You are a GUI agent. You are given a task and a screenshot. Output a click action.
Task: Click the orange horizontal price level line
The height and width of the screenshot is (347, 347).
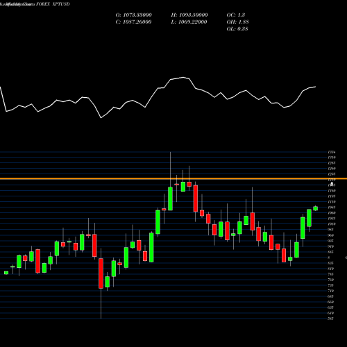point(173,178)
